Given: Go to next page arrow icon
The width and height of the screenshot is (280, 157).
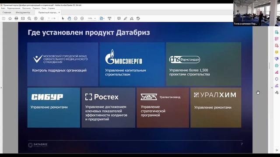Looking at the screenshot, I should point(42,18).
